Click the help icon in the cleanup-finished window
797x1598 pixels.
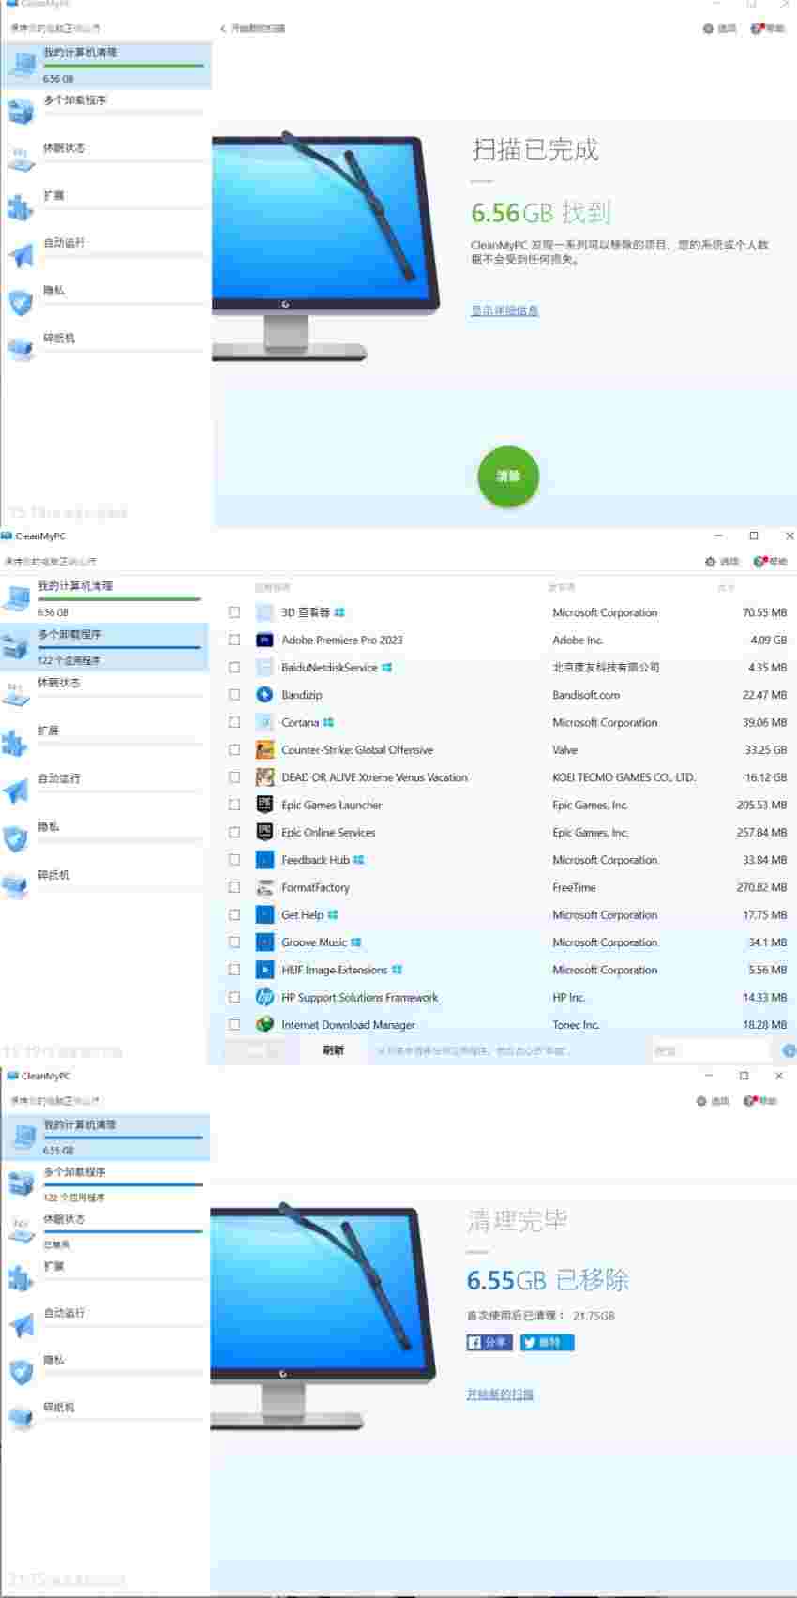pyautogui.click(x=749, y=1101)
